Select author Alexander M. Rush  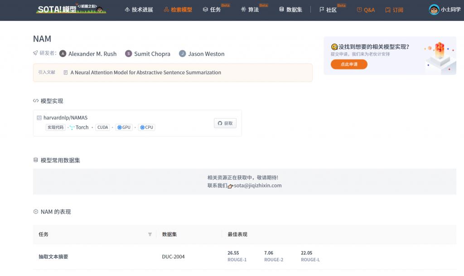pos(92,54)
